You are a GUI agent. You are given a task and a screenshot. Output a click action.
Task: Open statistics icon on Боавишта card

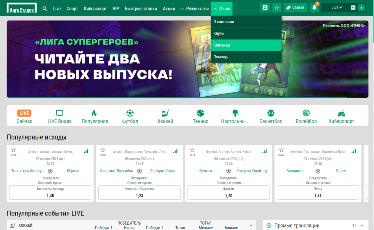354,151
